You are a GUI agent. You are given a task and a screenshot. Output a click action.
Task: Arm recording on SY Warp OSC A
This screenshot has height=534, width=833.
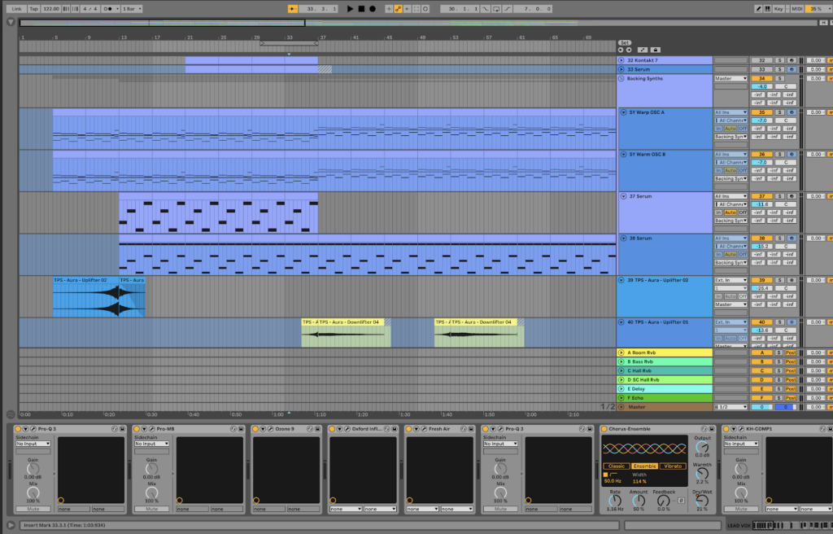coord(790,113)
